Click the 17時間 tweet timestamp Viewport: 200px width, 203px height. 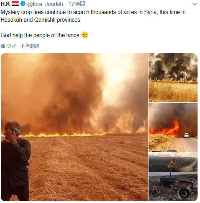click(77, 4)
